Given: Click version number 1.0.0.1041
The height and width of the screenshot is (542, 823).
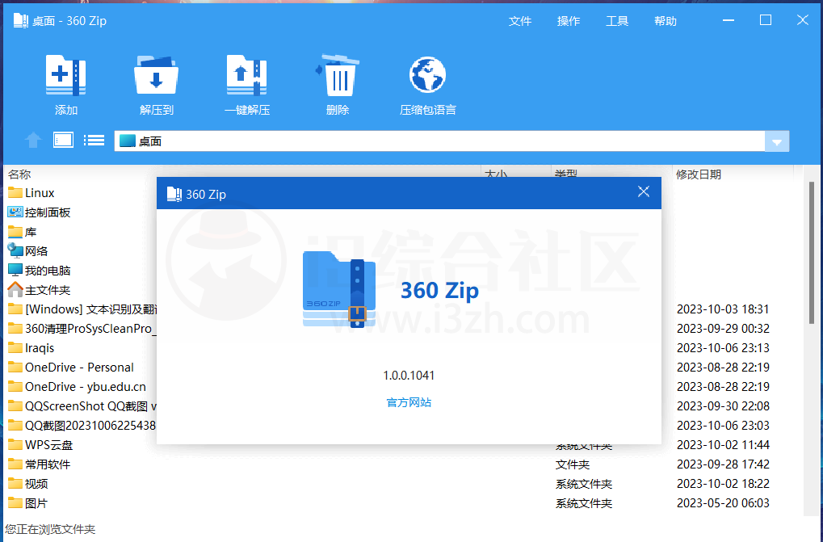Looking at the screenshot, I should [409, 376].
